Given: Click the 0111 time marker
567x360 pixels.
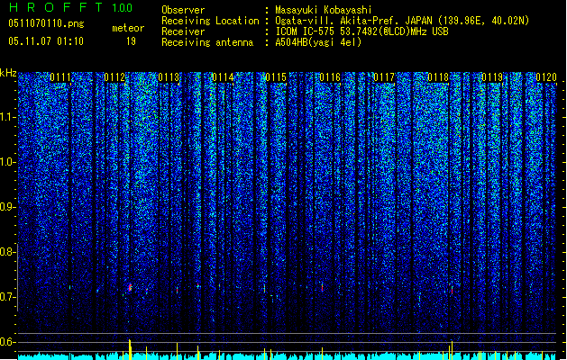Looking at the screenshot, I should 60,77.
